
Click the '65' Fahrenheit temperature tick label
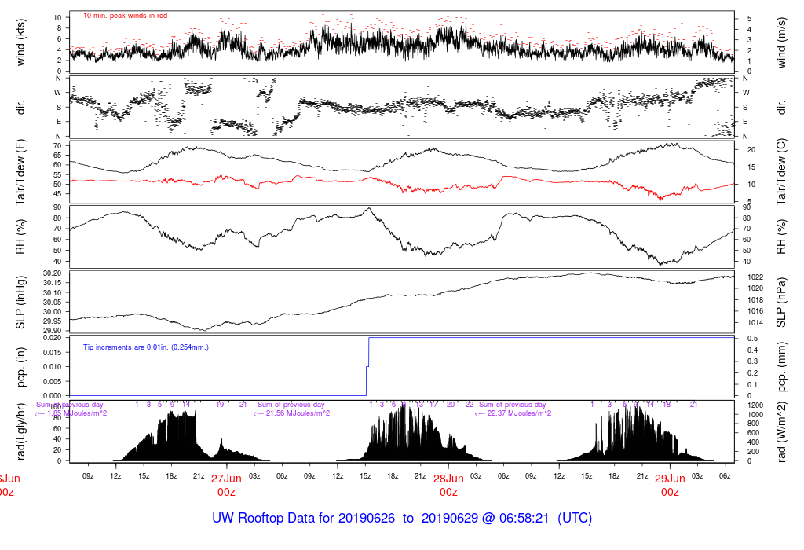[x=57, y=156]
